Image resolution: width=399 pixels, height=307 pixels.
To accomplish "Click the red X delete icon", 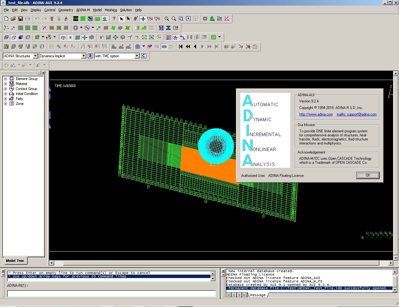I will pyautogui.click(x=248, y=47).
